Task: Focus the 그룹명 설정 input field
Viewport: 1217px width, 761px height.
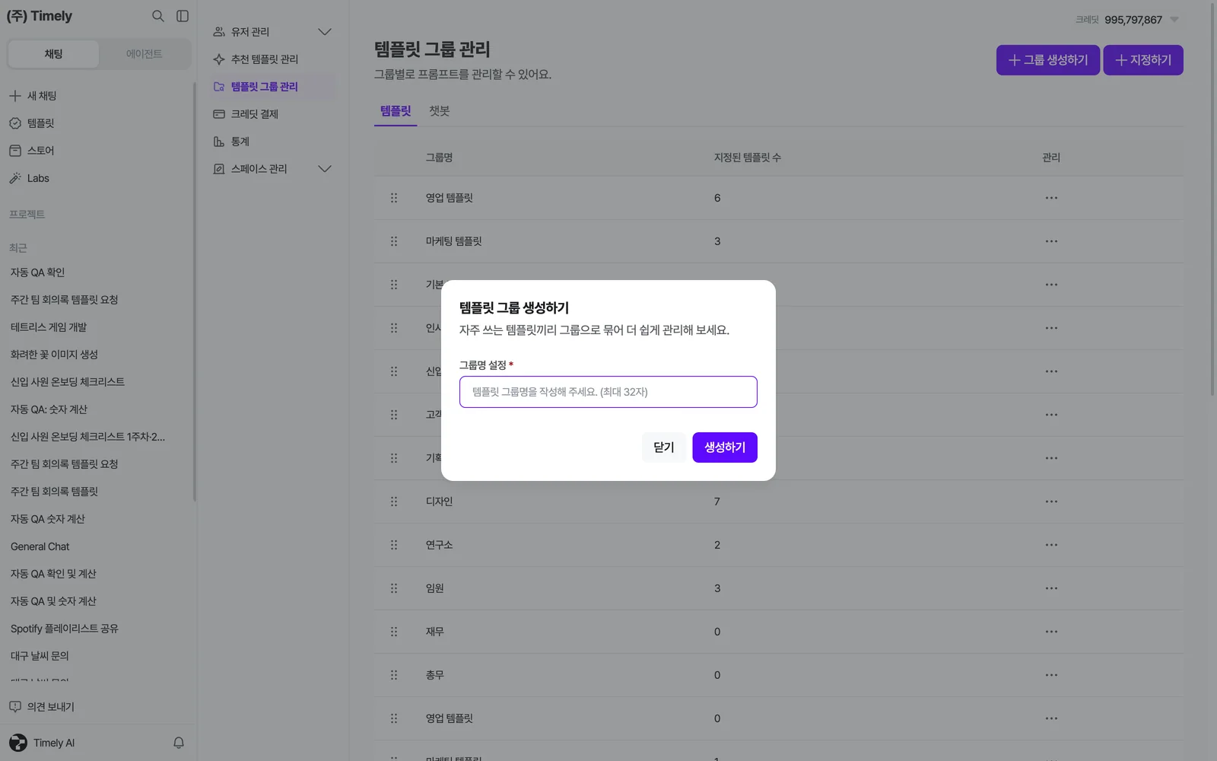Action: (x=608, y=392)
